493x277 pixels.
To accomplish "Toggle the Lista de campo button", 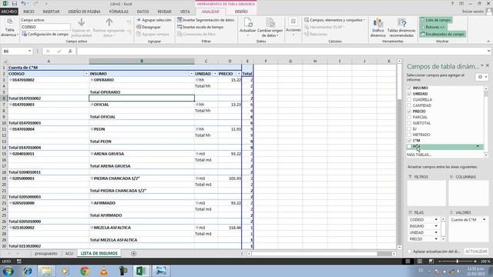I will pos(436,20).
